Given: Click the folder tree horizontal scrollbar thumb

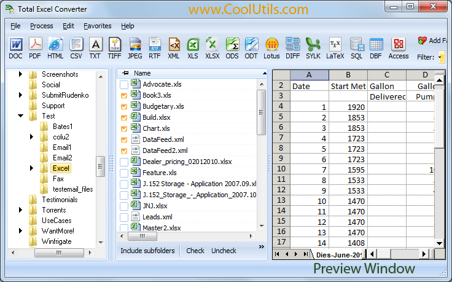Looking at the screenshot, I should coord(59,253).
